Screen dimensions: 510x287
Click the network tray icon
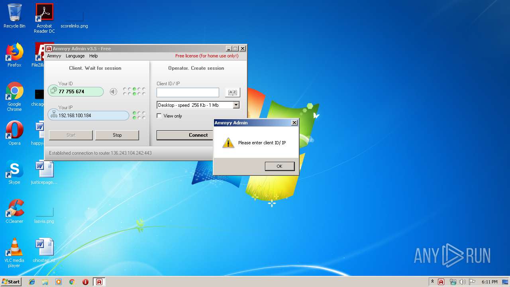tap(453, 282)
